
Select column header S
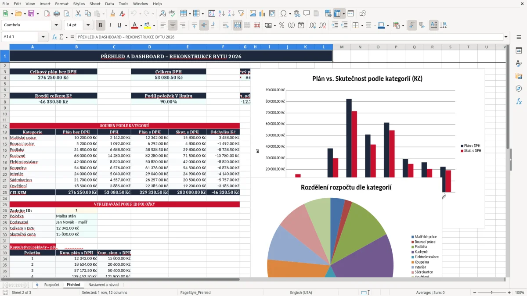450,47
